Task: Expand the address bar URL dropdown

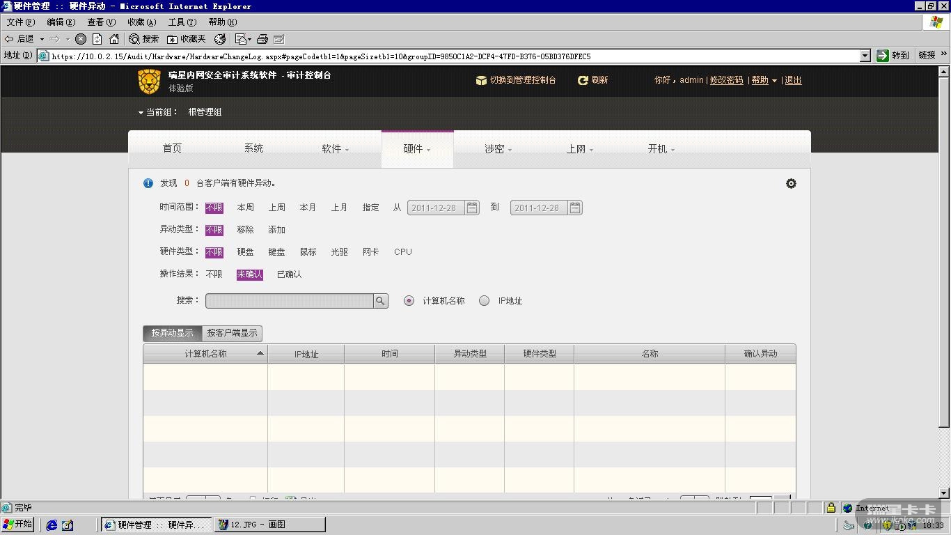Action: pos(865,56)
